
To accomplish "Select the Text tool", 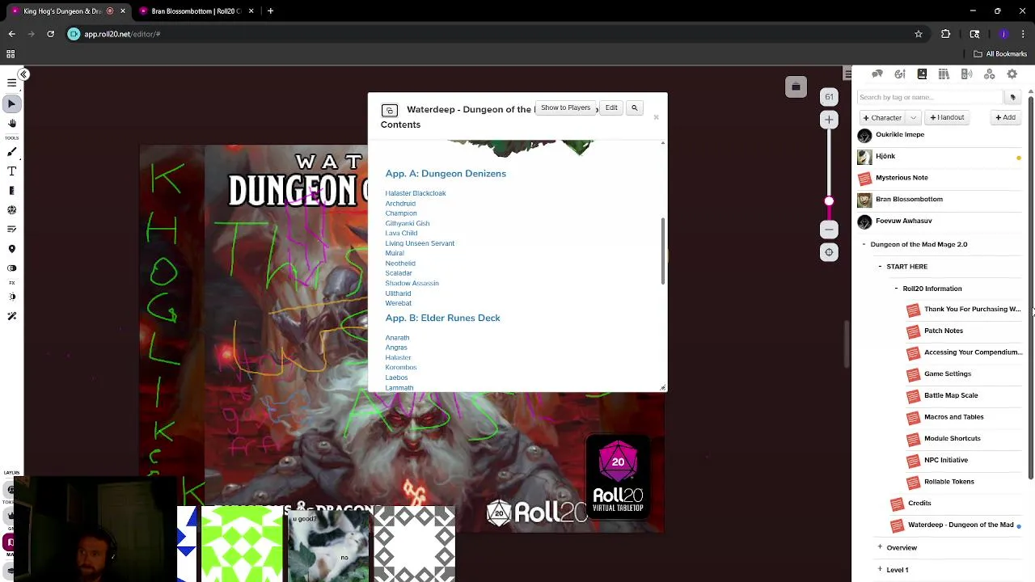I will coord(11,171).
